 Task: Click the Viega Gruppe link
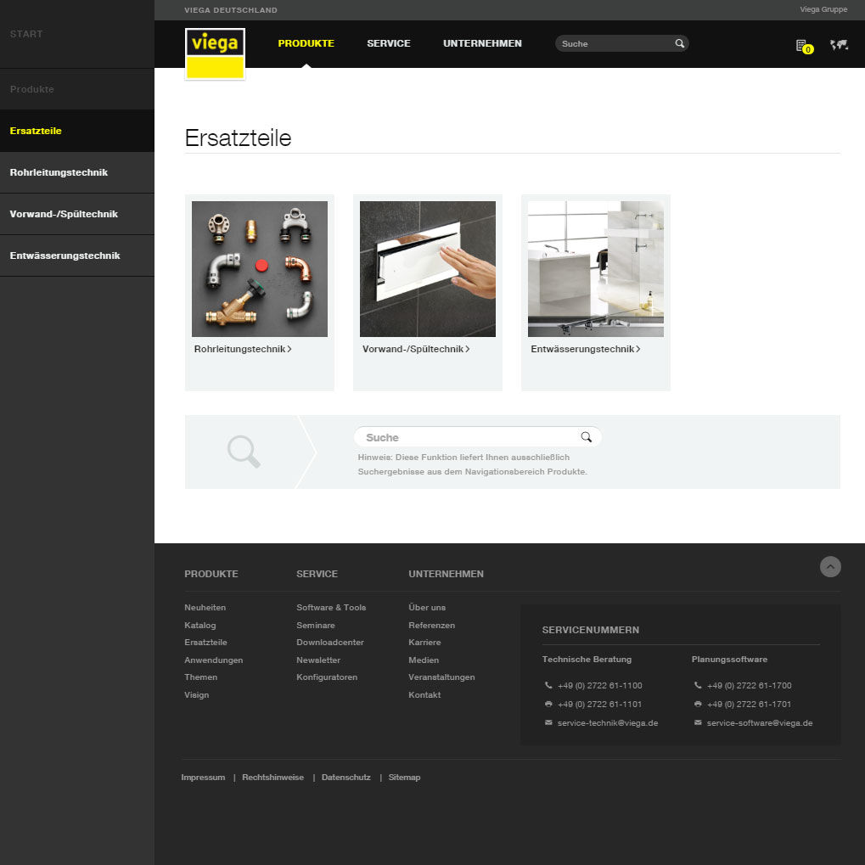pos(823,9)
